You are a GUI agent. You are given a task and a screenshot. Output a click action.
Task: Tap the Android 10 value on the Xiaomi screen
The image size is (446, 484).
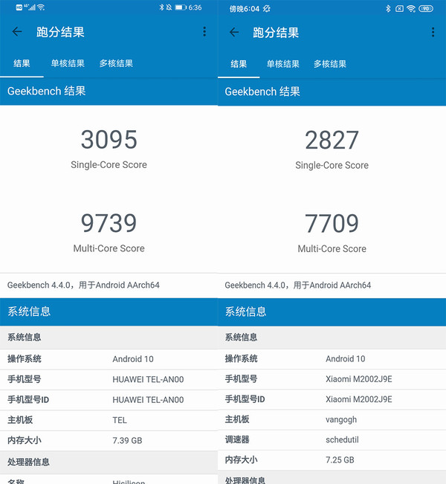[346, 358]
